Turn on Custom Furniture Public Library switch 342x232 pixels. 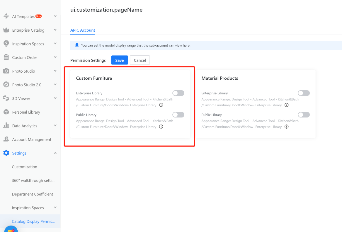coord(178,115)
